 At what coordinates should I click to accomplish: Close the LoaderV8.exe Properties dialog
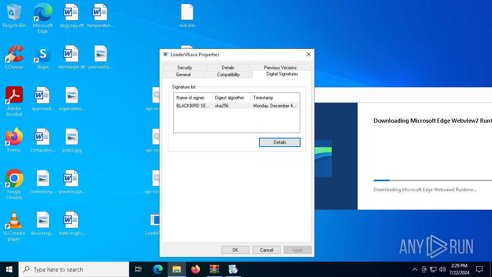(308, 54)
